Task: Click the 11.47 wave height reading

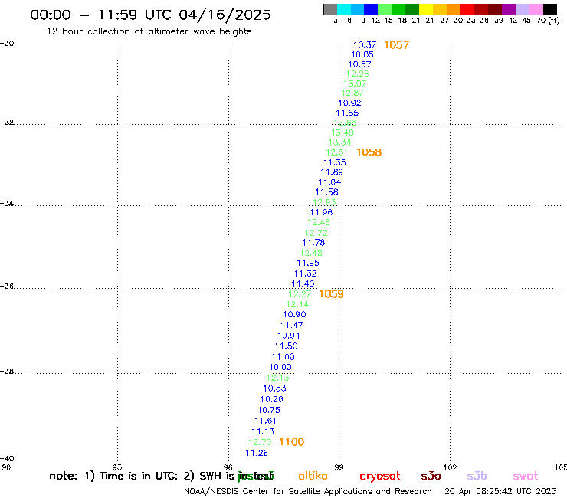Action: click(292, 325)
